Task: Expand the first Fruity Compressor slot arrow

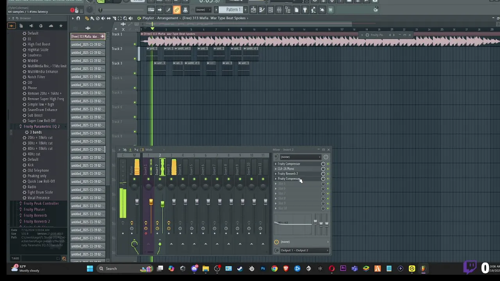Action: click(x=276, y=164)
